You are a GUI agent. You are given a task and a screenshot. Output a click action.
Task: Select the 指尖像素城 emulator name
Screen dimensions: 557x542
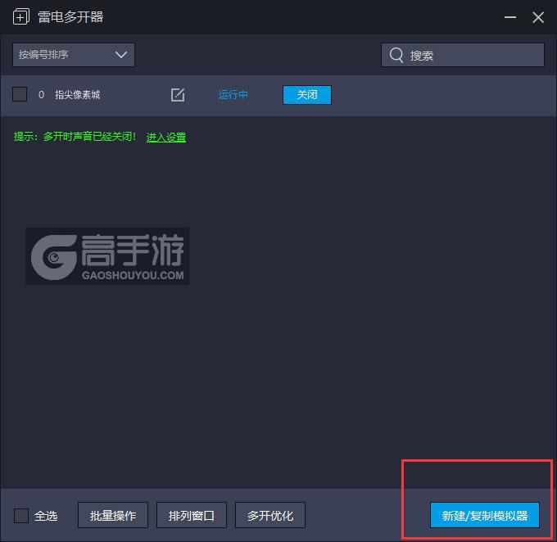pyautogui.click(x=78, y=95)
